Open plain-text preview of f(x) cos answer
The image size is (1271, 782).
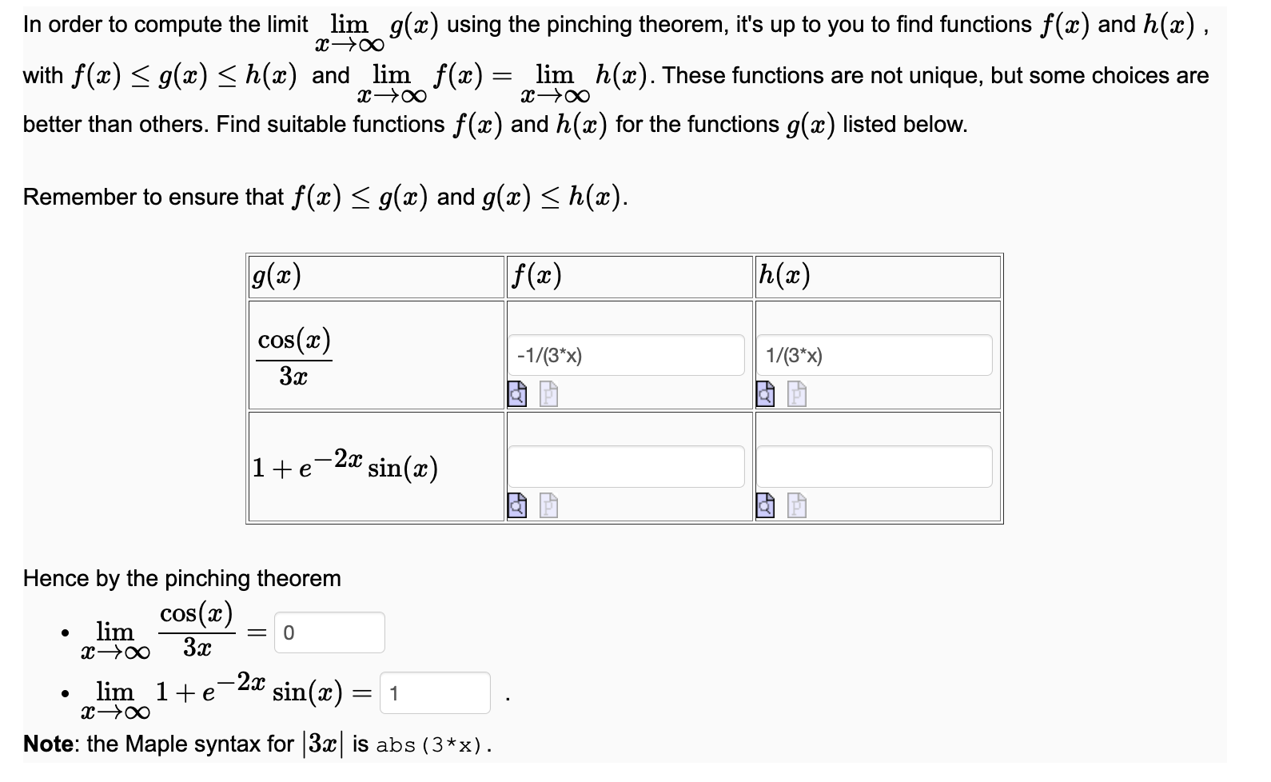click(547, 395)
